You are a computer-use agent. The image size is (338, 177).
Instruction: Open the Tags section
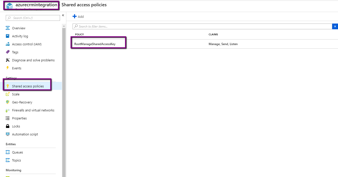pyautogui.click(x=15, y=52)
